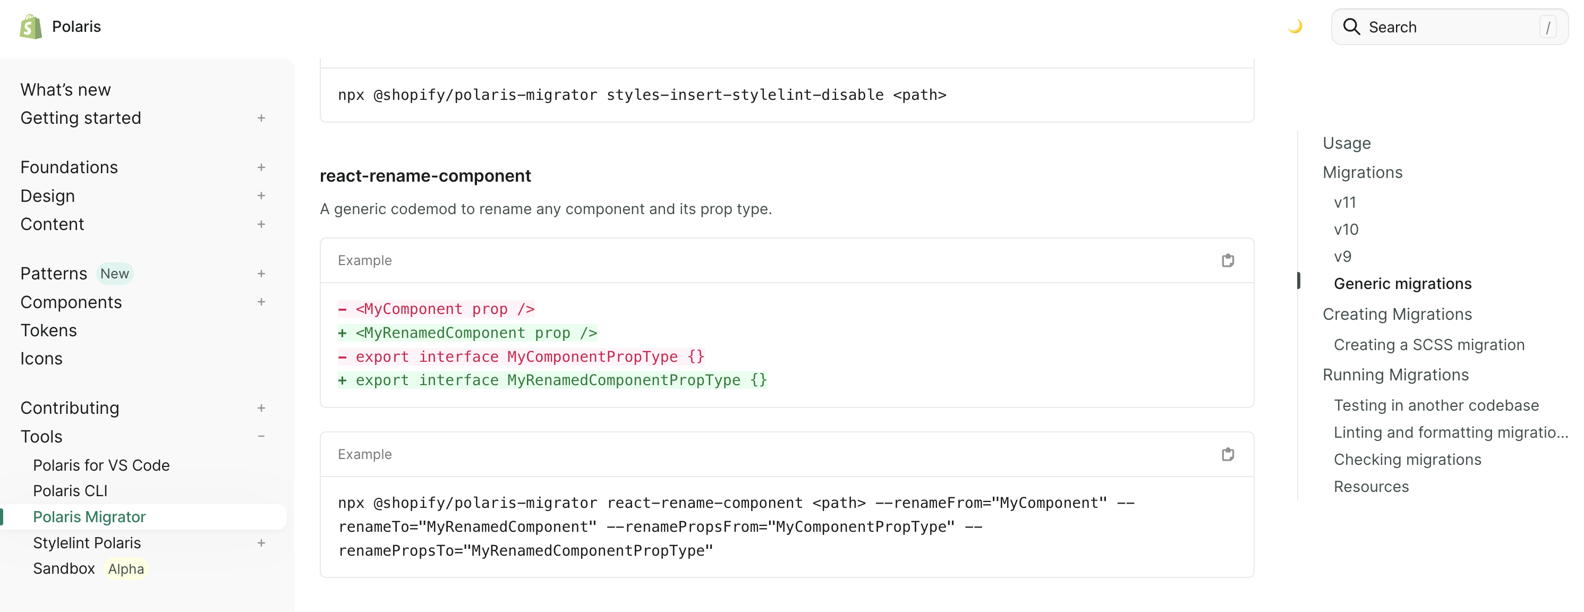Click the Shopify bag logo icon
Screen dimensions: 1584x612
pyautogui.click(x=30, y=27)
